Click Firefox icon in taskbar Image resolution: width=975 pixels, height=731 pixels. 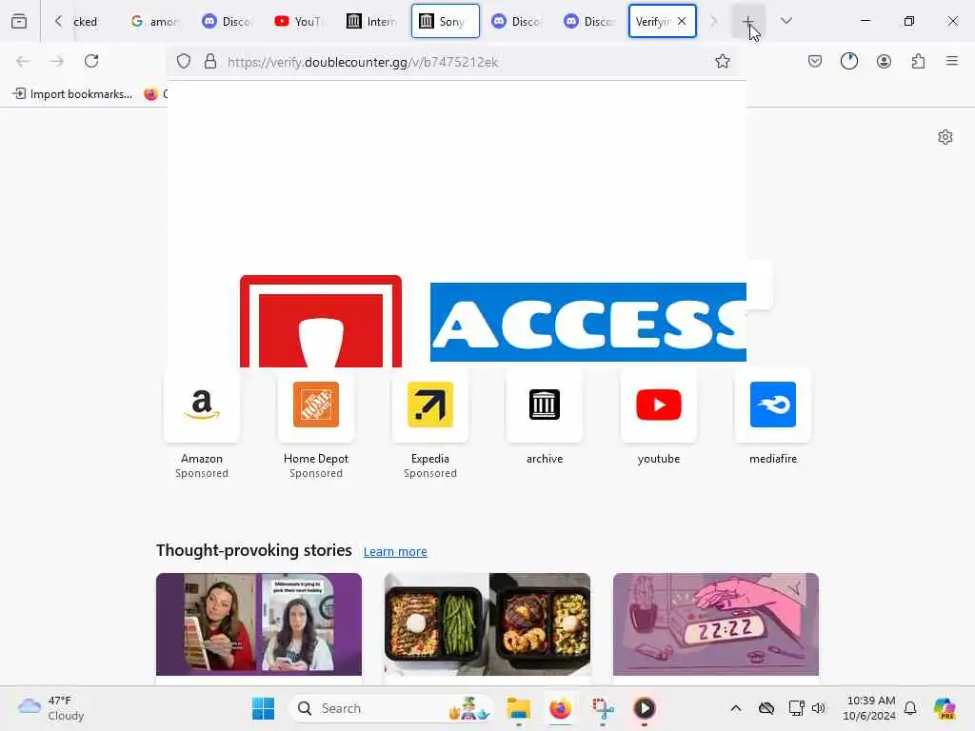coord(560,708)
